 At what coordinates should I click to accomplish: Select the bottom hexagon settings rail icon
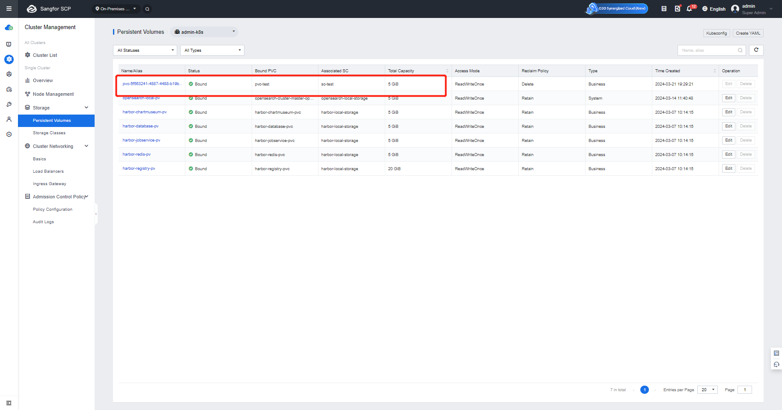9,134
